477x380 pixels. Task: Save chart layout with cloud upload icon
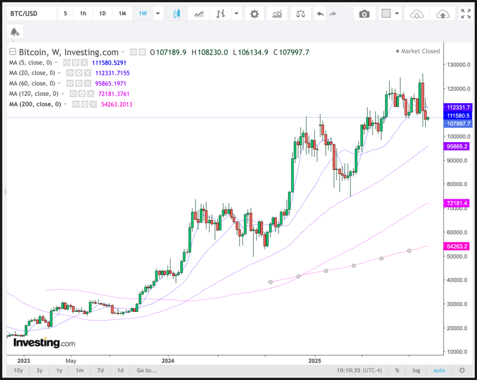pos(442,14)
